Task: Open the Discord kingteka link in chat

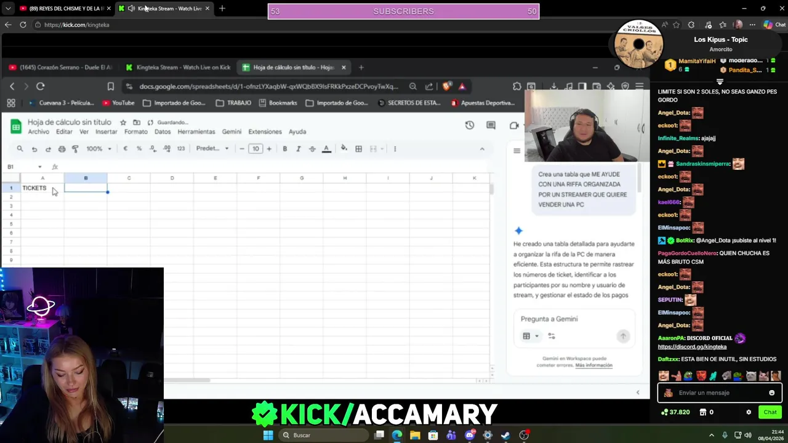Action: [x=692, y=346]
